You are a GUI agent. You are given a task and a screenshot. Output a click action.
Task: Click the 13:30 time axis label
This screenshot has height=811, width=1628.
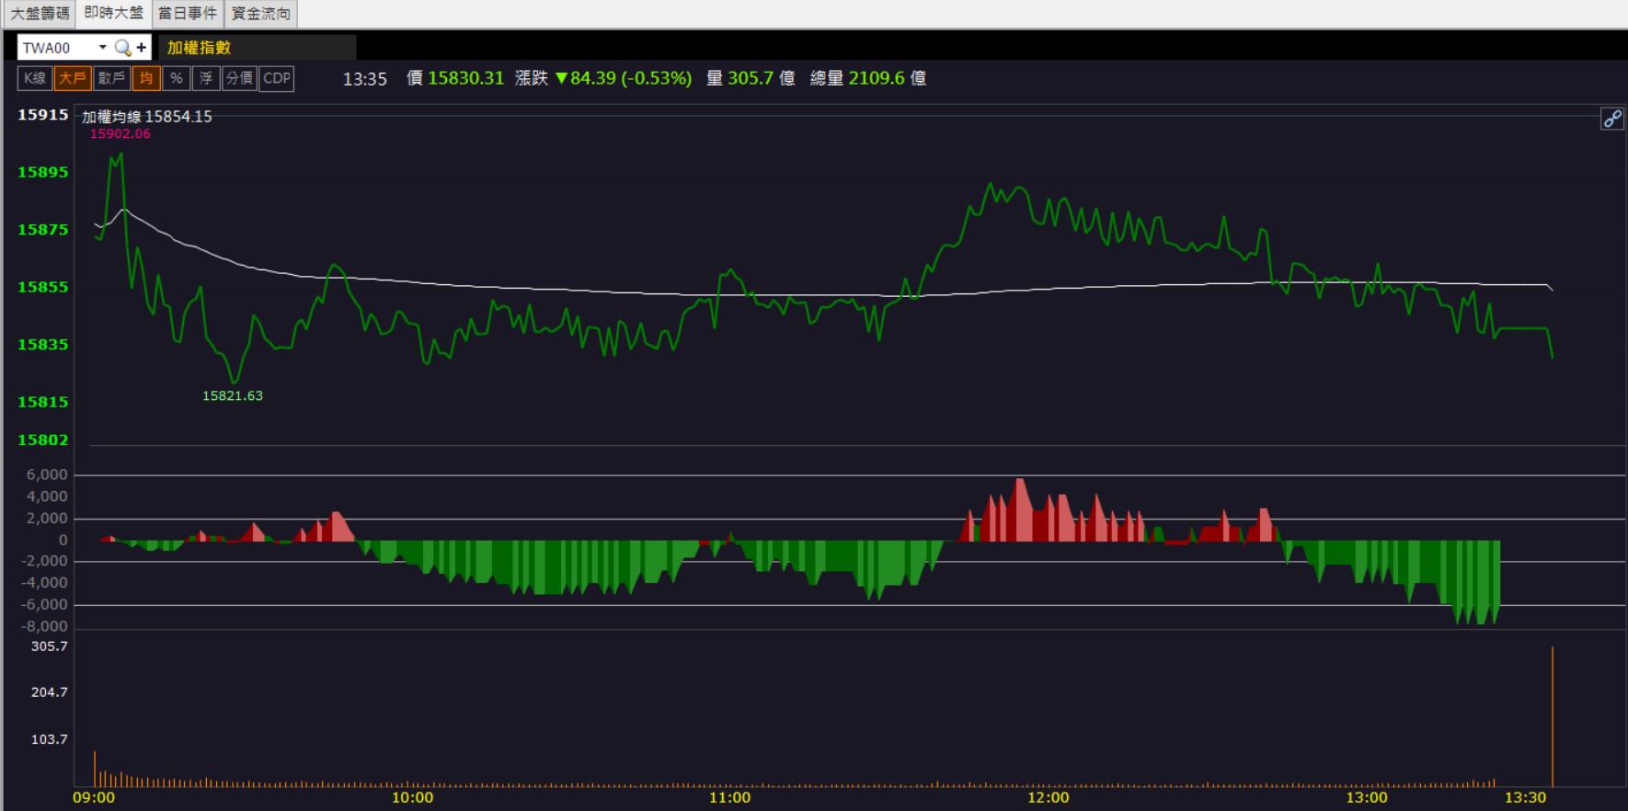tap(1526, 797)
